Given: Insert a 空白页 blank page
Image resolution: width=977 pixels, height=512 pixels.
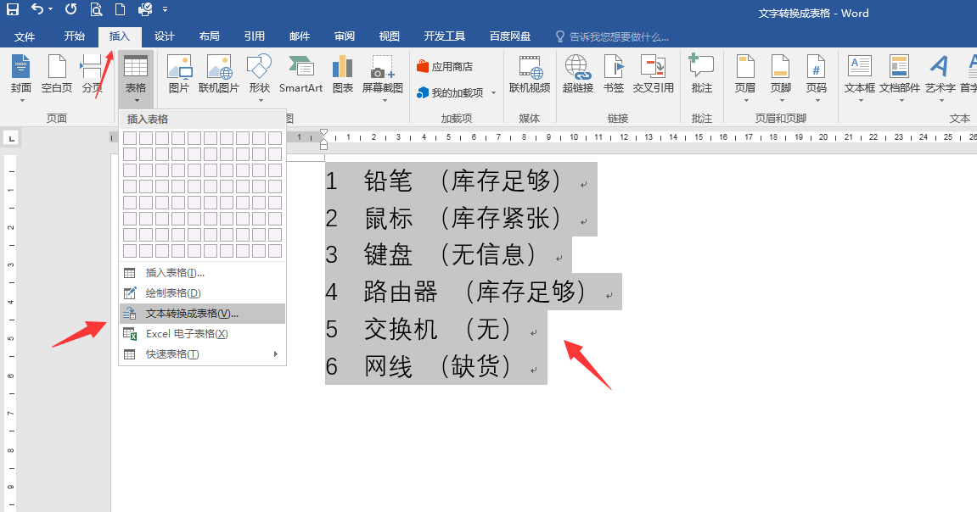Looking at the screenshot, I should (x=57, y=74).
